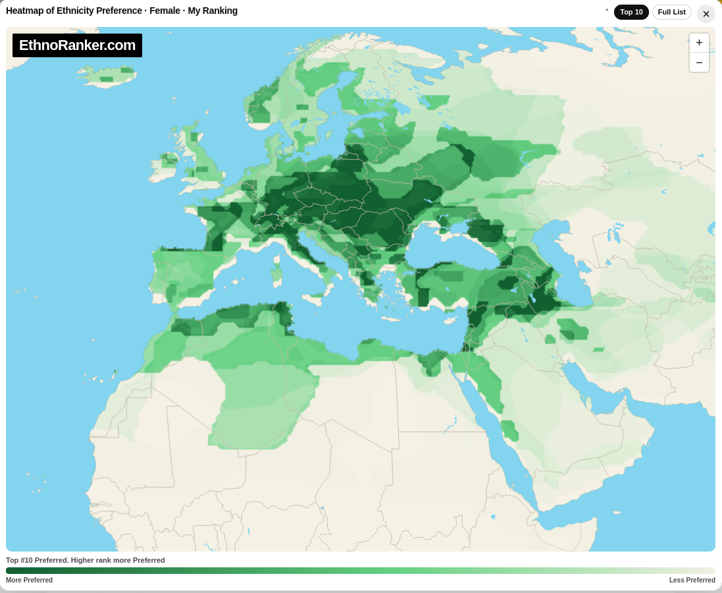Click the EthnoRanker.com logo
The height and width of the screenshot is (593, 722).
[x=78, y=45]
